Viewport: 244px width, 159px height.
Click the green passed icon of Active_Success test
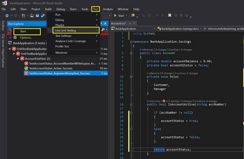(26, 68)
